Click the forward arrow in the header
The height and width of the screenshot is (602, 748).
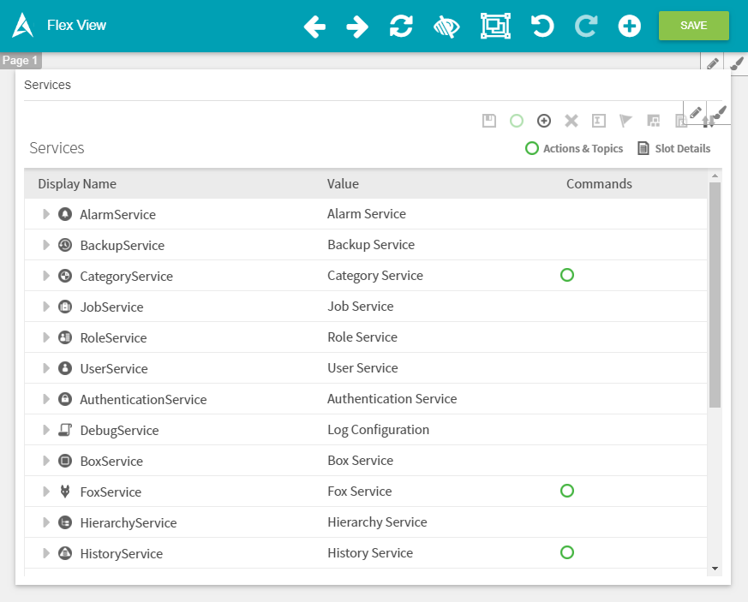coord(357,27)
